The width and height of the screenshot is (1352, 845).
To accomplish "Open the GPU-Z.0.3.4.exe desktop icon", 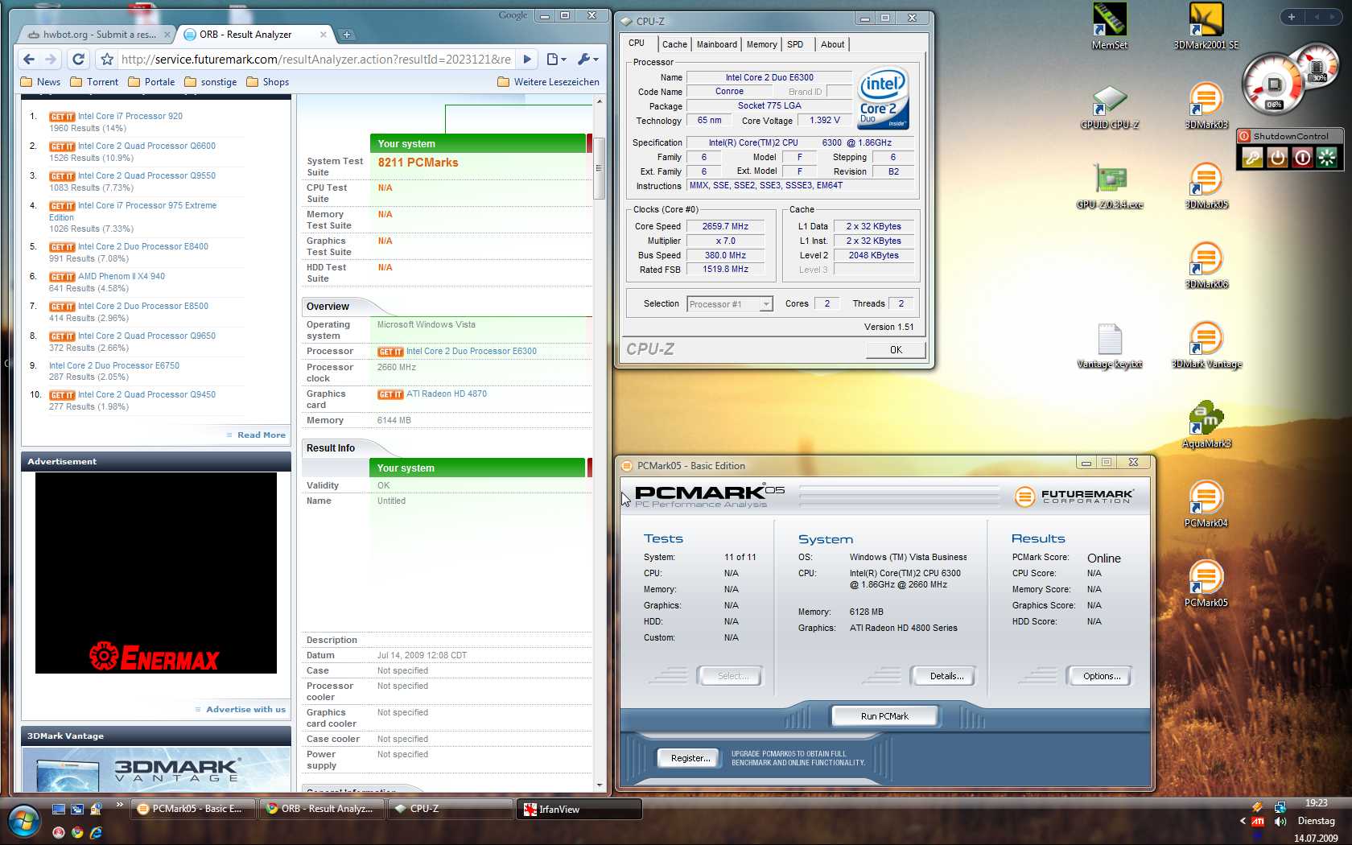I will coord(1109,187).
